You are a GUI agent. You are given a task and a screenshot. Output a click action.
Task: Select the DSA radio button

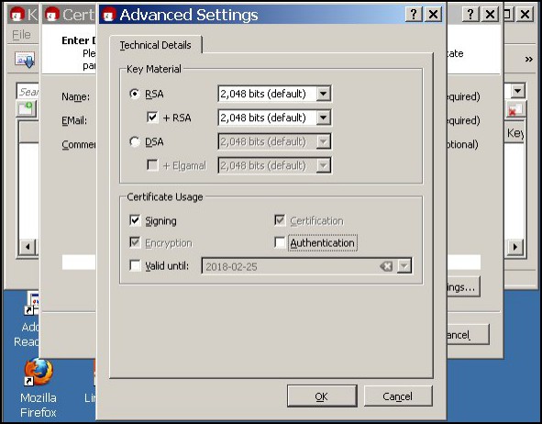[x=135, y=142]
